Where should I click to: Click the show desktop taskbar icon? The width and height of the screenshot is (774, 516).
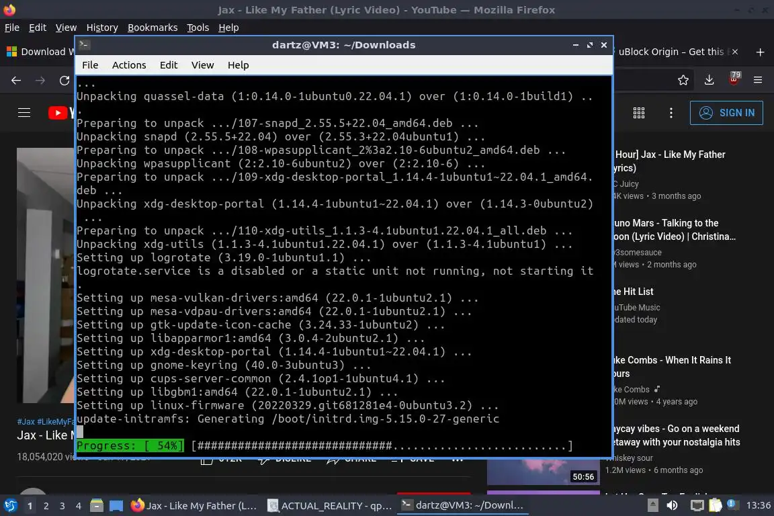click(116, 506)
